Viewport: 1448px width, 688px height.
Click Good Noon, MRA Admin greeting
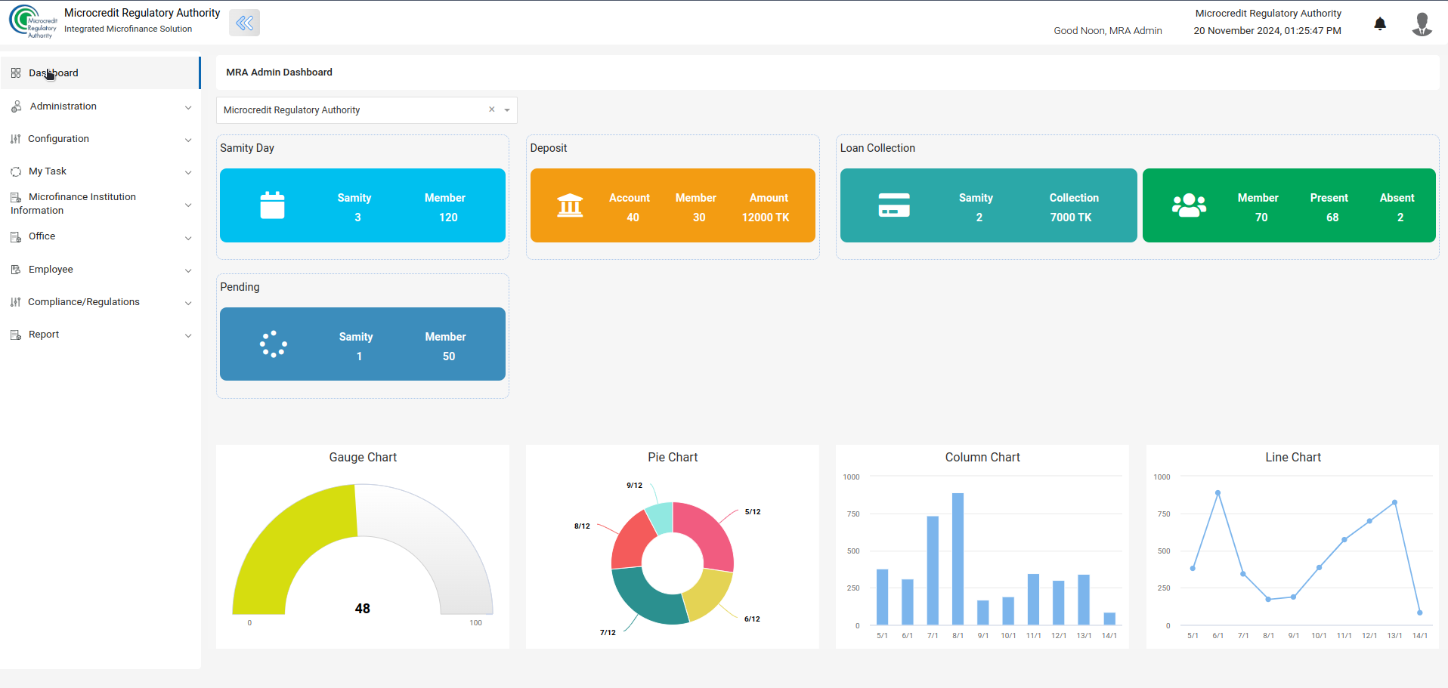pos(1108,31)
